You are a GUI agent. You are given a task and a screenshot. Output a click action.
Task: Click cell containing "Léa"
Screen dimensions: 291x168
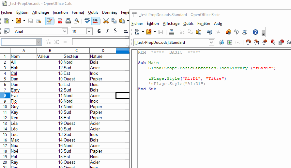(x=23, y=124)
